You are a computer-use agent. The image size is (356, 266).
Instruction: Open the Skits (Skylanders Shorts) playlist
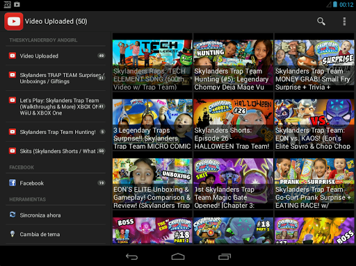tap(56, 151)
